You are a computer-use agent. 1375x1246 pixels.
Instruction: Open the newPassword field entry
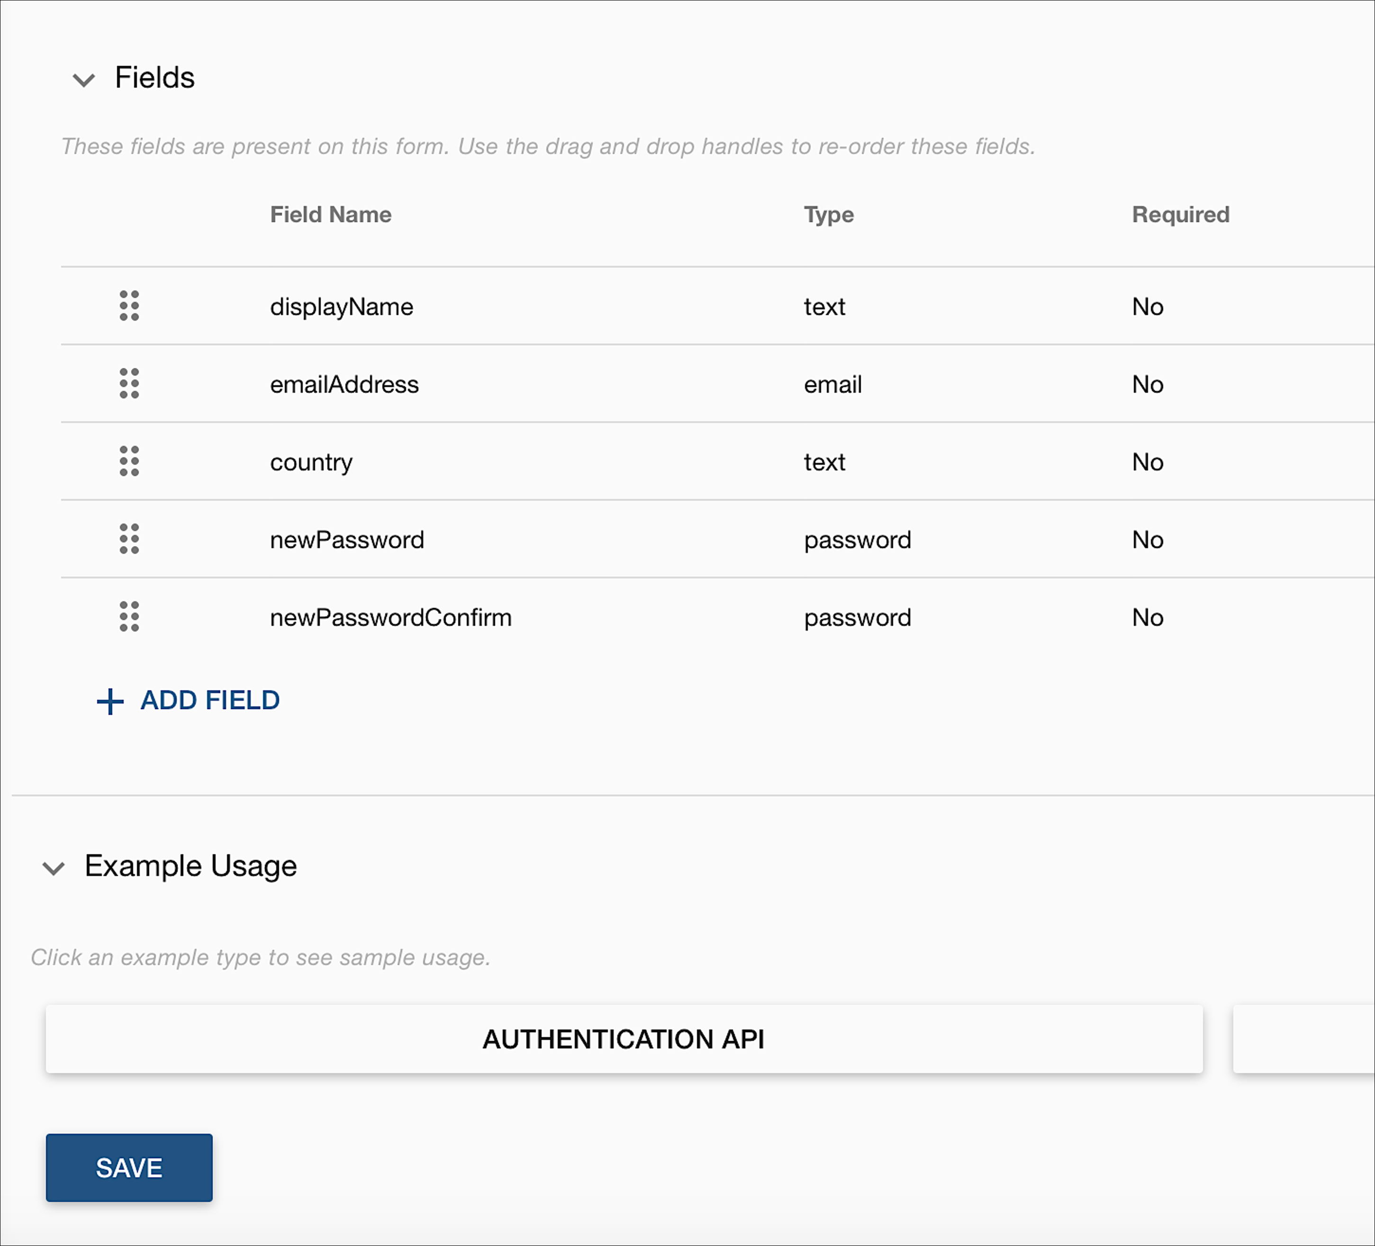(x=346, y=540)
